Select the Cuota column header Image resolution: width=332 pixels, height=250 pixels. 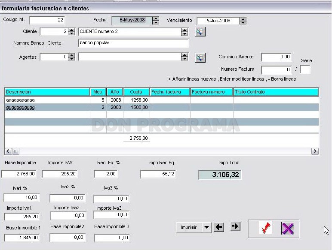click(136, 92)
